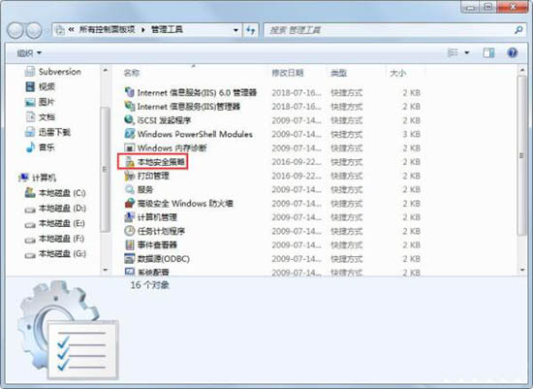Select 计算机 in the navigation pane
The width and height of the screenshot is (533, 389).
(x=37, y=178)
